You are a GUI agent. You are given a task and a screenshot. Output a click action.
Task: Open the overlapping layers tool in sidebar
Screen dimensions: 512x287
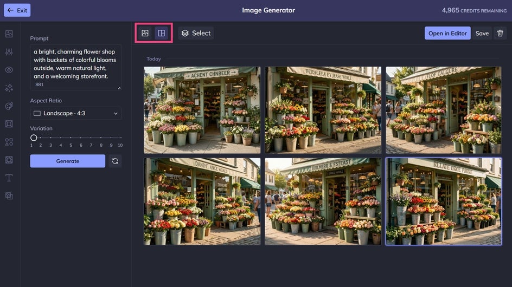point(9,195)
